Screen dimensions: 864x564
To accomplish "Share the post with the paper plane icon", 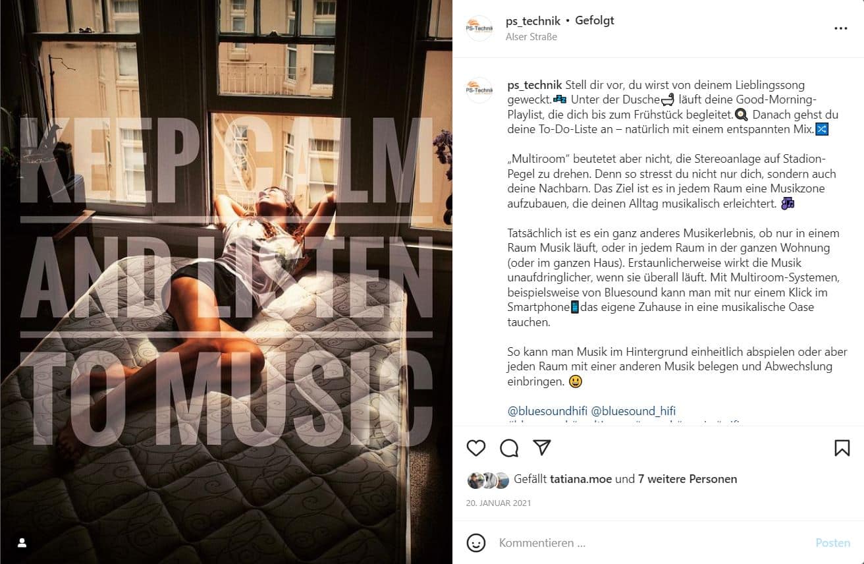I will (542, 448).
